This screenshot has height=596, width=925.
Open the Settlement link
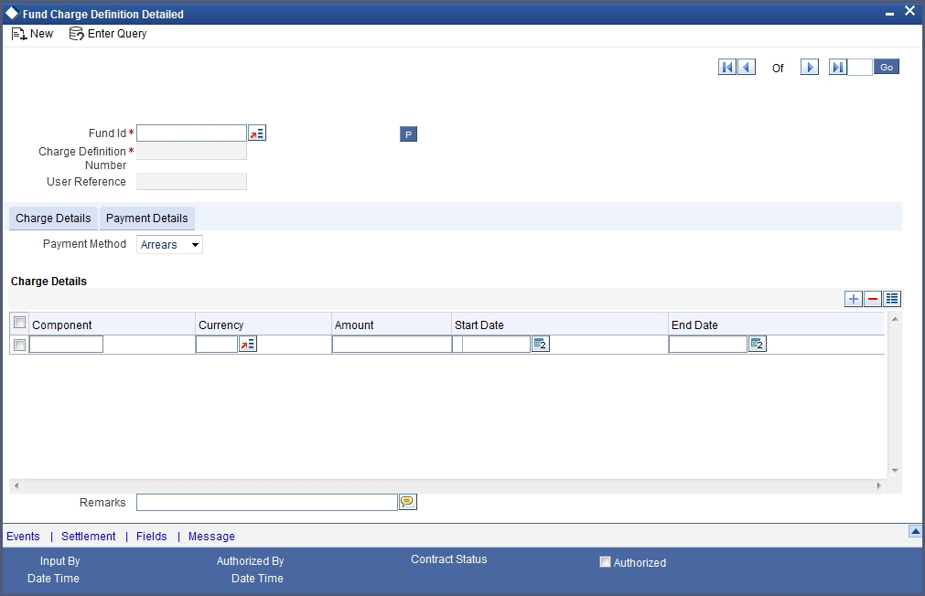[x=89, y=537]
